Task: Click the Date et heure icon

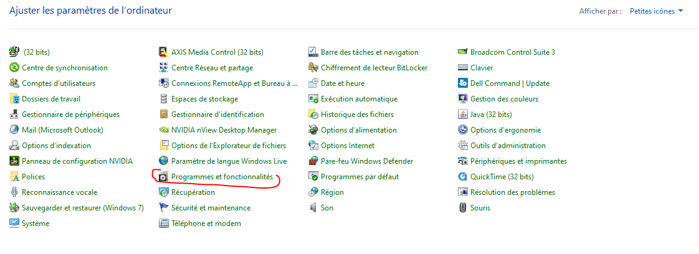Action: [313, 83]
